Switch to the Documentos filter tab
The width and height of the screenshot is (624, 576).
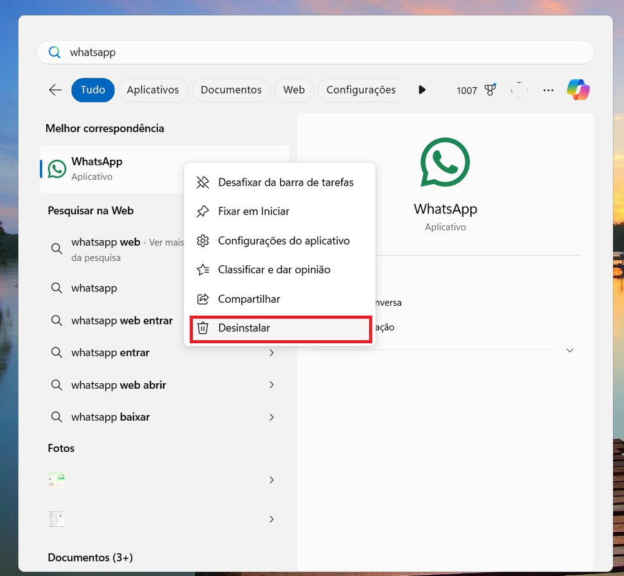231,90
